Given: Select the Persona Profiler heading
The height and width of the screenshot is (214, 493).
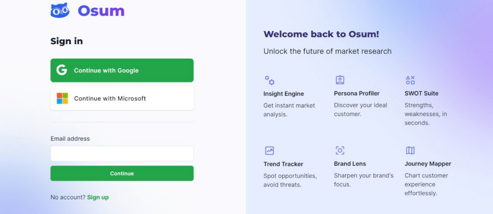Looking at the screenshot, I should tap(357, 93).
